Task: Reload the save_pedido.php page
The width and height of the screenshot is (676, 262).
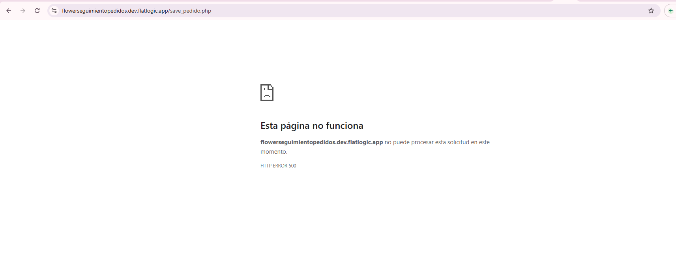Action: pos(37,11)
